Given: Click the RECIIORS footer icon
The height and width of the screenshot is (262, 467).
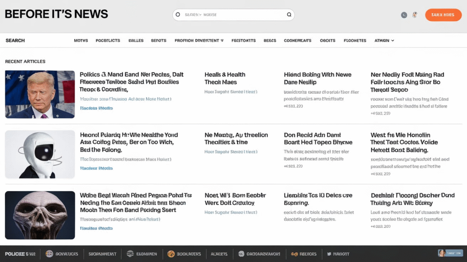Looking at the screenshot, I should [294, 254].
